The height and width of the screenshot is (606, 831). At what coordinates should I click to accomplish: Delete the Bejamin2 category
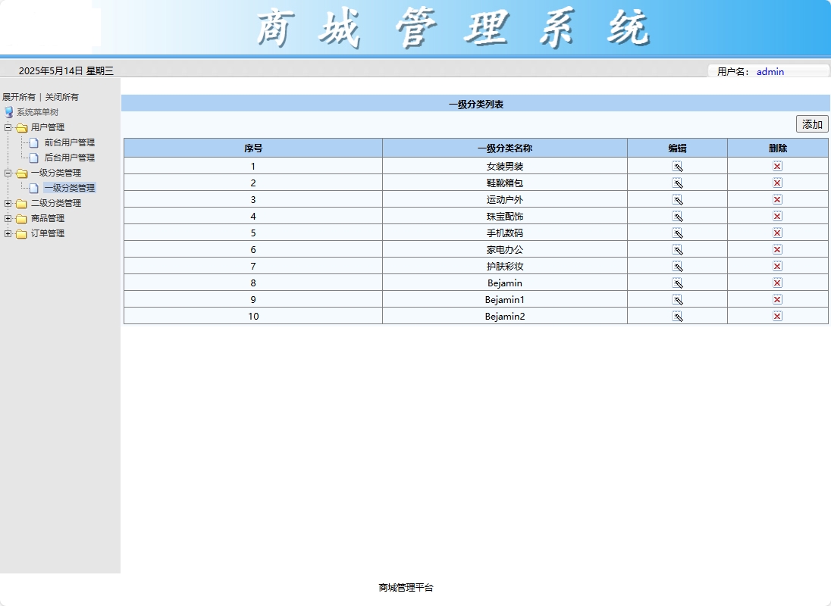(776, 316)
